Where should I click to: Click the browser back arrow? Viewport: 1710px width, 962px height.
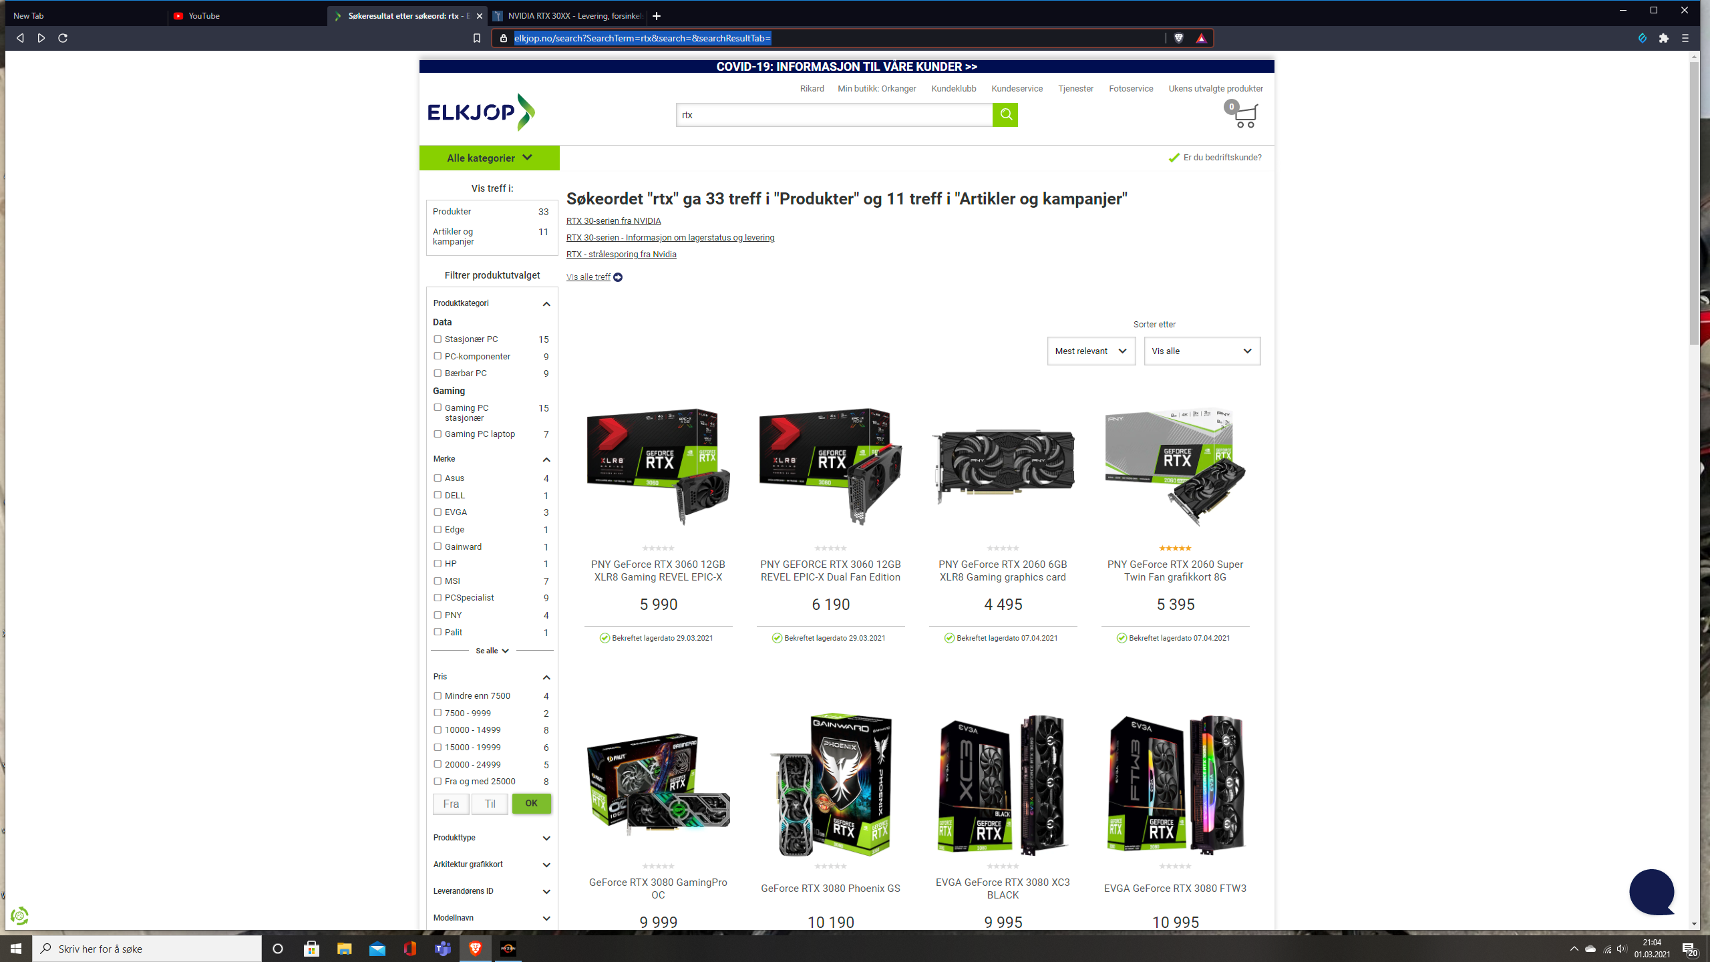coord(20,38)
